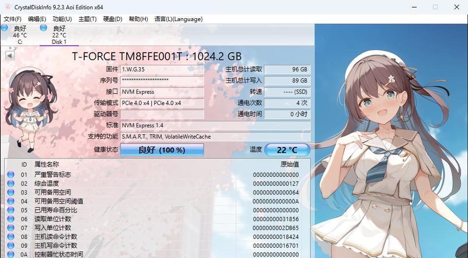Click the 原始值 column header

pyautogui.click(x=289, y=164)
